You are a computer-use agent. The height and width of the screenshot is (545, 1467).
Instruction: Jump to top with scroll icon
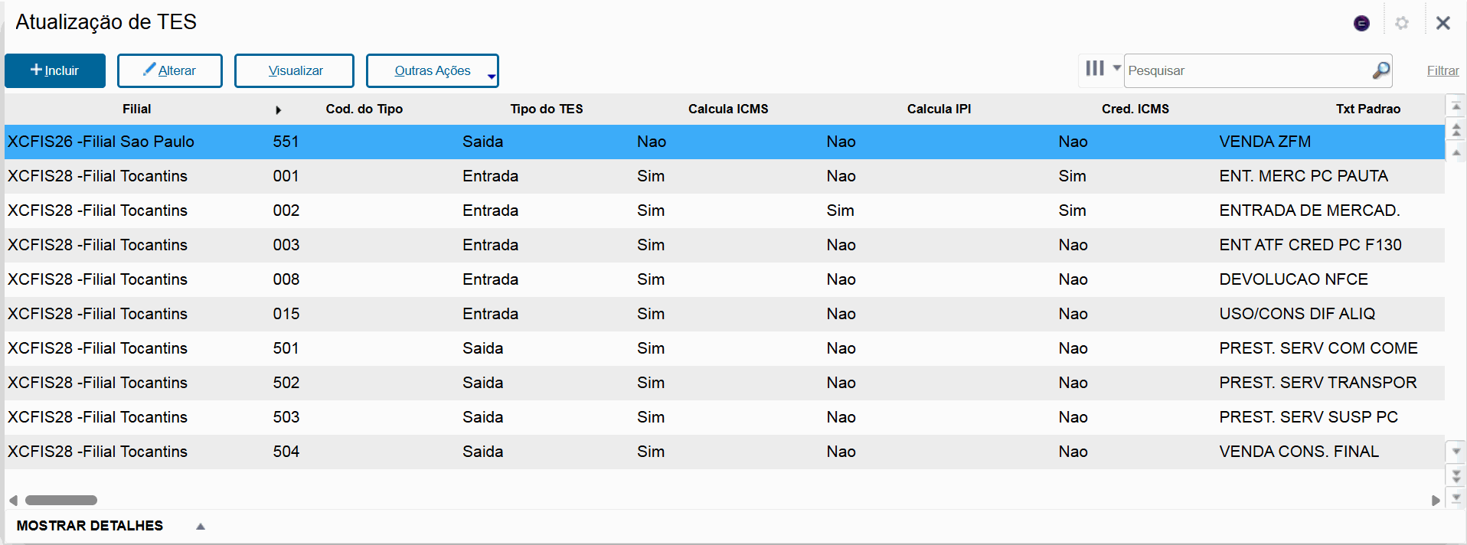click(1456, 106)
